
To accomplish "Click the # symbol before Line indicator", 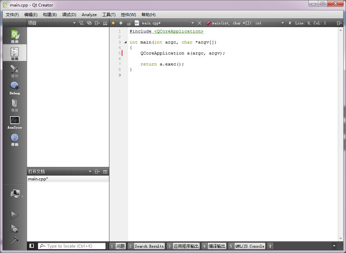I will tap(290, 23).
